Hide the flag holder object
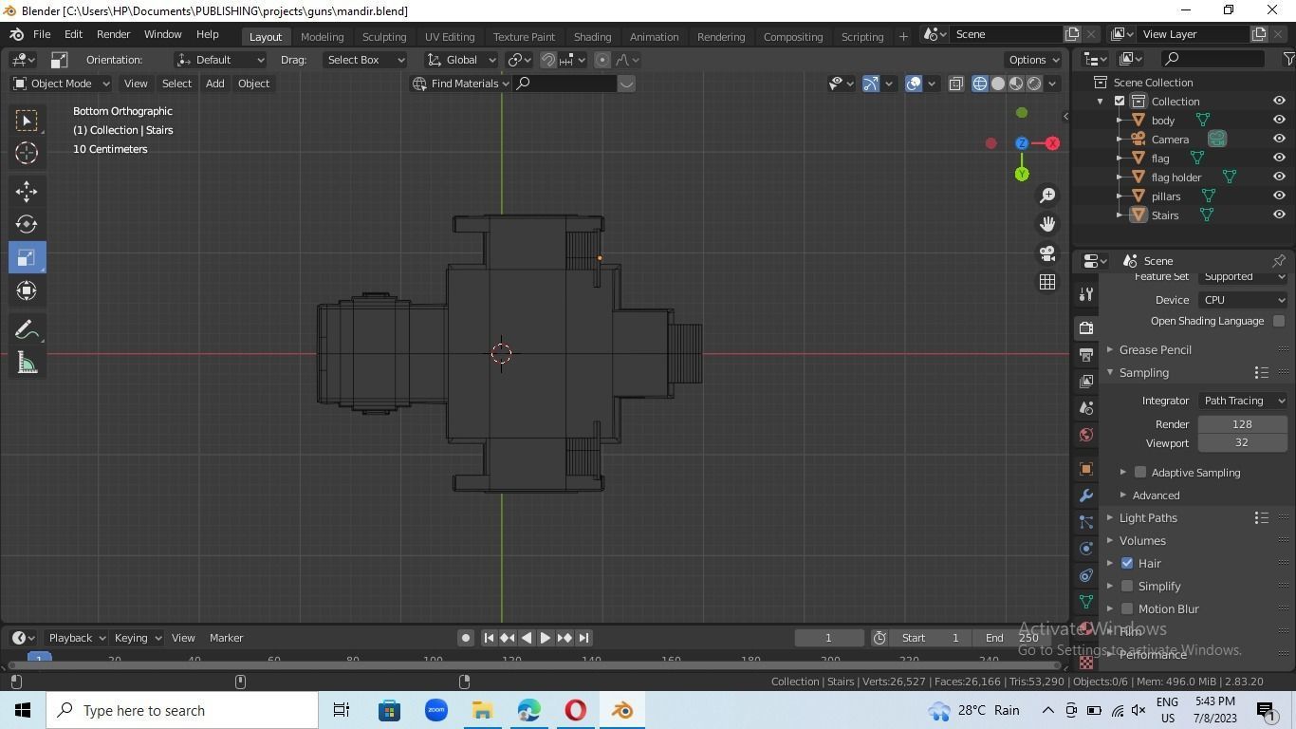 pyautogui.click(x=1279, y=177)
